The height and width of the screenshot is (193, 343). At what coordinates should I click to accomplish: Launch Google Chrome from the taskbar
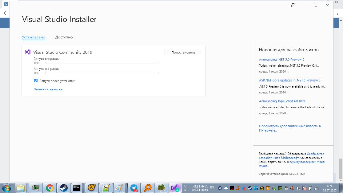tap(49, 188)
